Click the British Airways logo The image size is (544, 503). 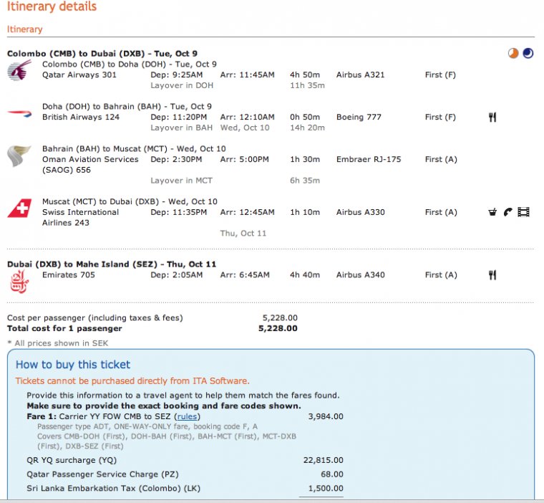[19, 112]
